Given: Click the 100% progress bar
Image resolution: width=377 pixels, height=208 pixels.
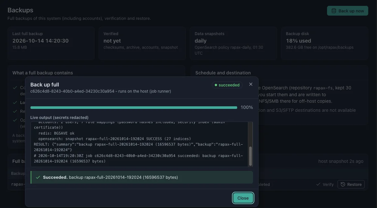Looking at the screenshot, I should (x=134, y=107).
